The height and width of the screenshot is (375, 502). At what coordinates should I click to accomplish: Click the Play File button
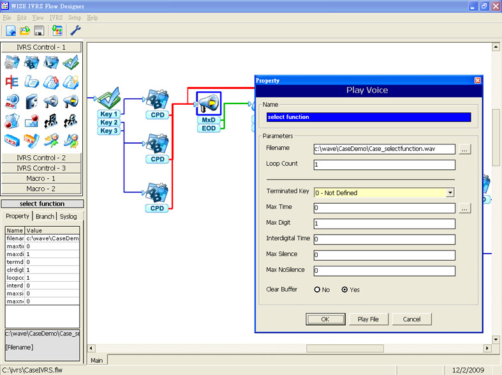click(x=368, y=319)
